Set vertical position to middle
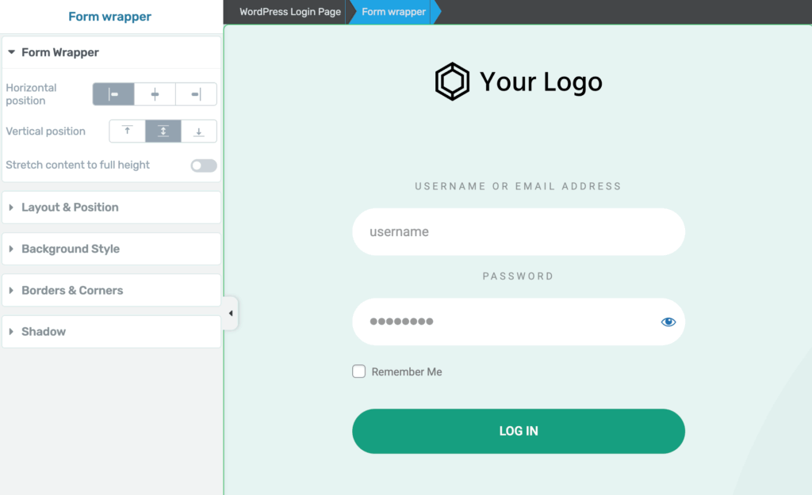812x495 pixels. pos(163,131)
